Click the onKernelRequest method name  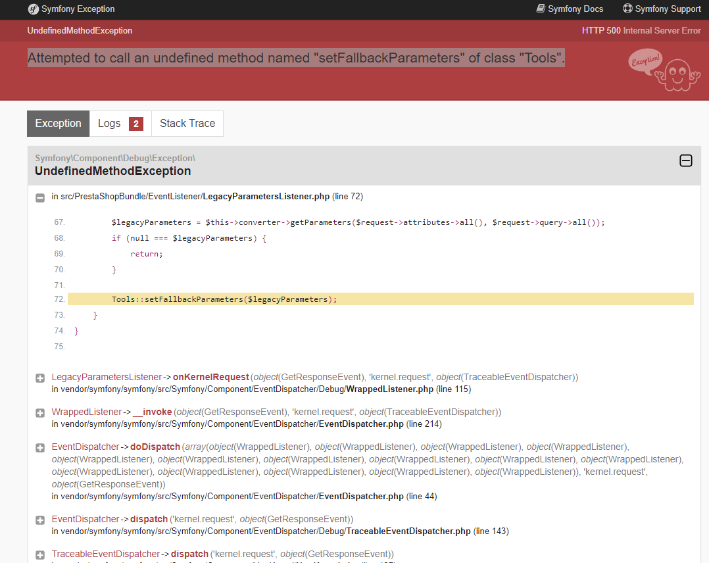[x=210, y=377]
